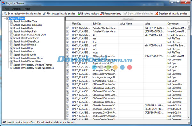Click 'Deselect all invalid entries' label
The image size is (192, 126).
(173, 14)
